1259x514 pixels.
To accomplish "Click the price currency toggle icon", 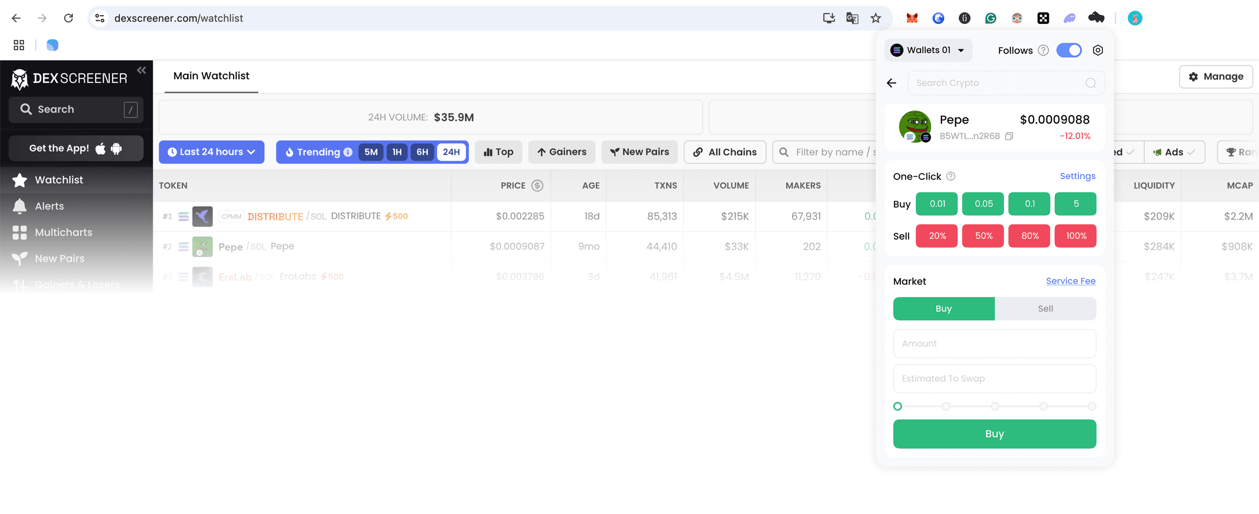I will click(537, 186).
